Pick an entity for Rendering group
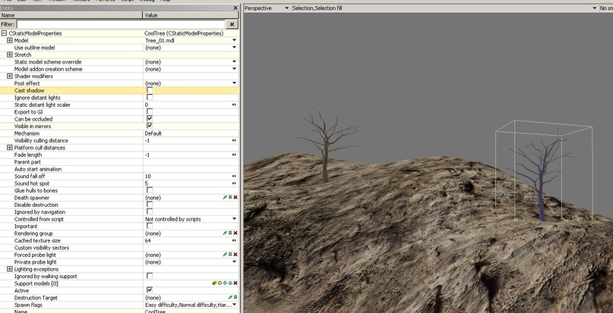Screen dimensions: 613x313 [x=225, y=233]
